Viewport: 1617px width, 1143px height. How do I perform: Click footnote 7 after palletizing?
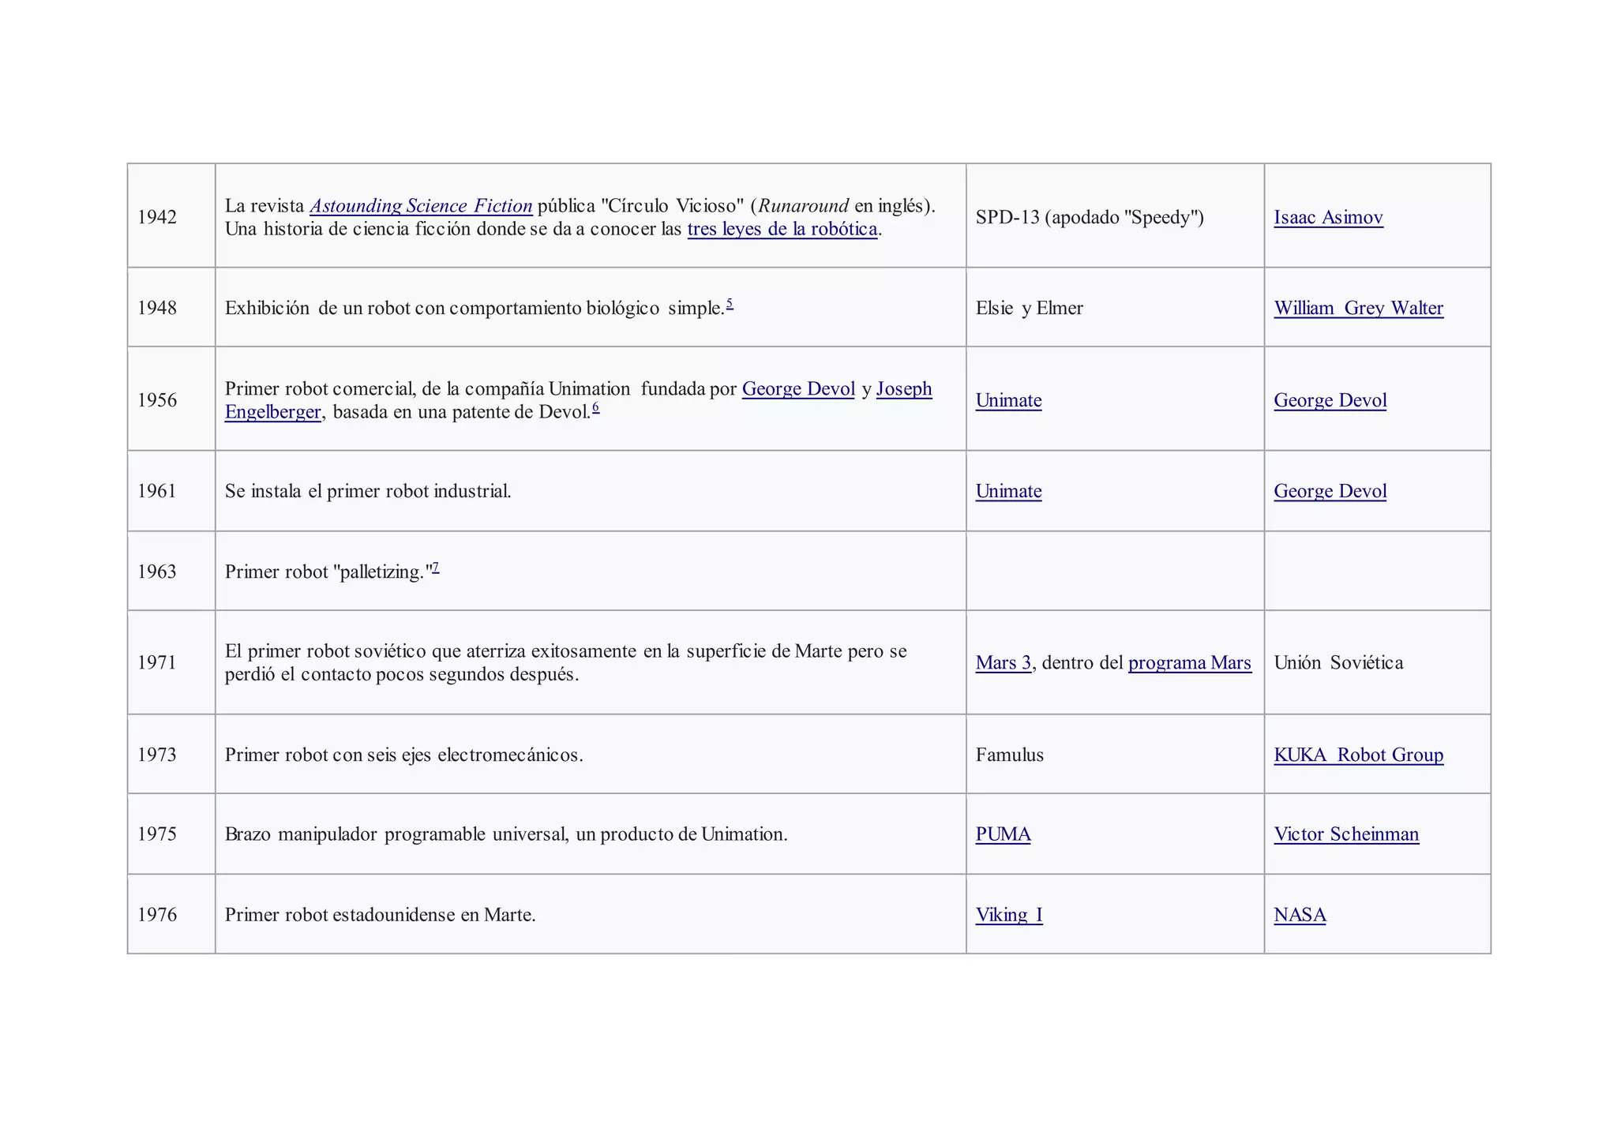pos(436,567)
